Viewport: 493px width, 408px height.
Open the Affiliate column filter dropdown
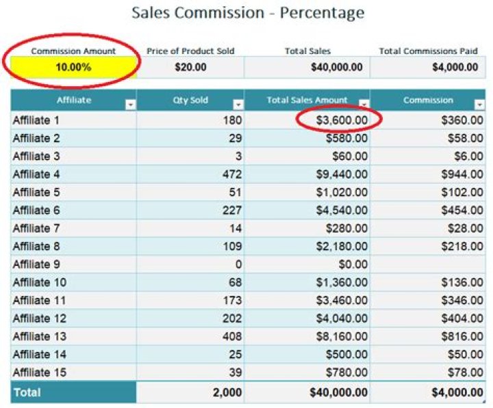[x=130, y=105]
